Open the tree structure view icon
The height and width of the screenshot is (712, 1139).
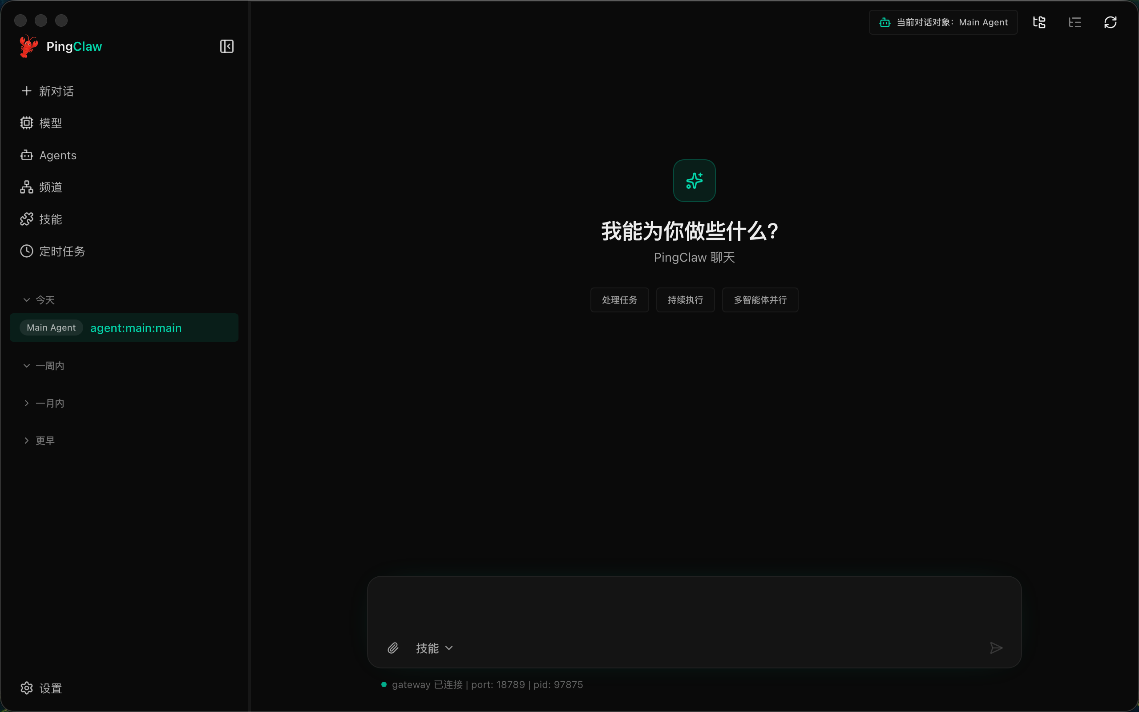(1039, 22)
